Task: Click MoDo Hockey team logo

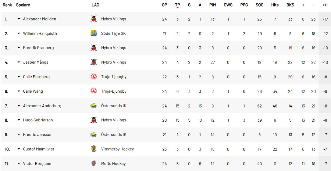Action: 94,164
